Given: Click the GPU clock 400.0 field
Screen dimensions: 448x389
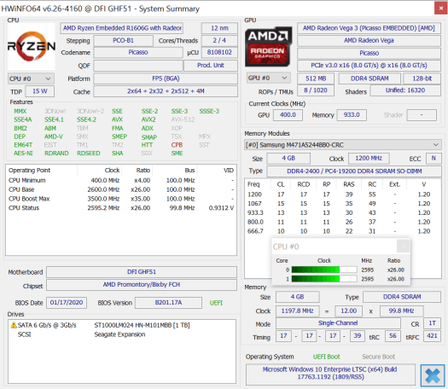Looking at the screenshot, I should click(288, 115).
